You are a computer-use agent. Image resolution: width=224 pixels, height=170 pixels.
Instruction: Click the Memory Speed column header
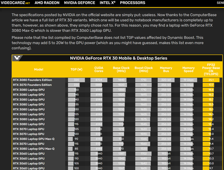coord(189,69)
